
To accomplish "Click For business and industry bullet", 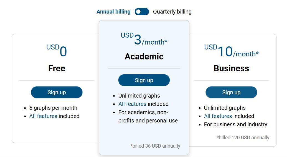I will pyautogui.click(x=235, y=124).
